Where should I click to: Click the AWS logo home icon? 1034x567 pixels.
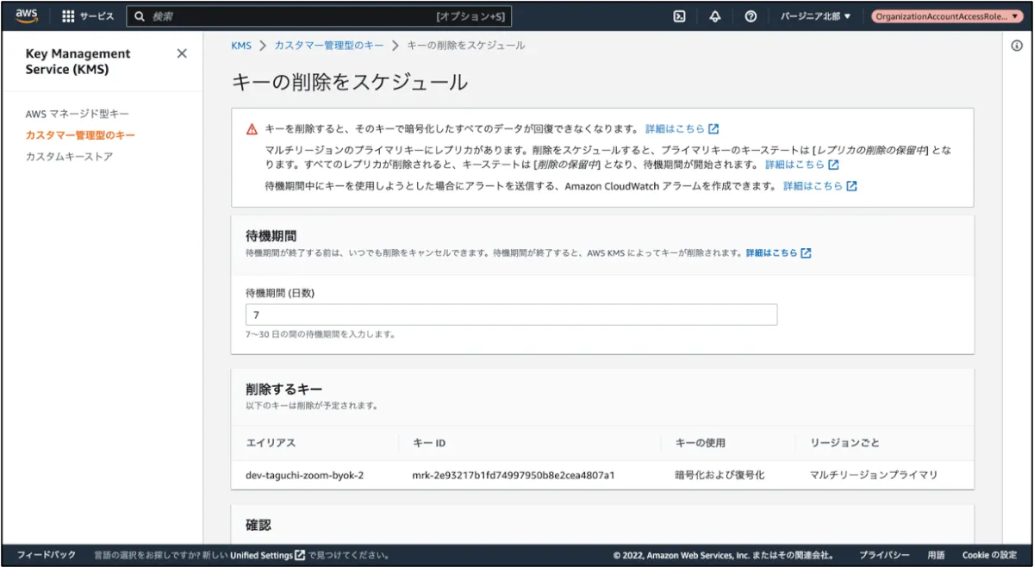coord(26,16)
